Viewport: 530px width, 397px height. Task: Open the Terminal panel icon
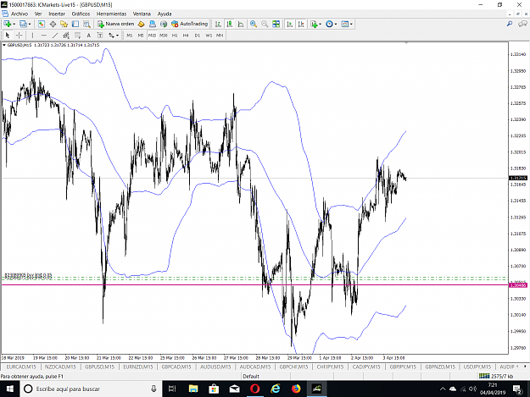click(75, 24)
